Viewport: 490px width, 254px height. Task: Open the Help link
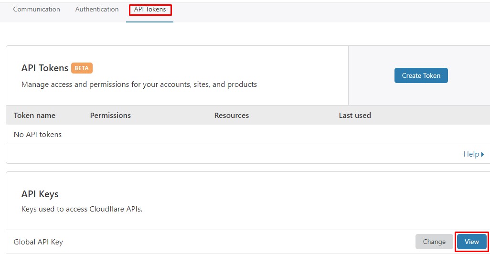click(x=474, y=154)
